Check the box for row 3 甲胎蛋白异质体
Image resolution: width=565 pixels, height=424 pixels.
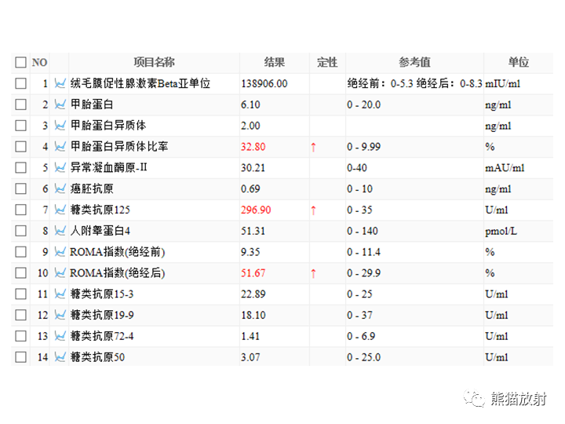(21, 126)
